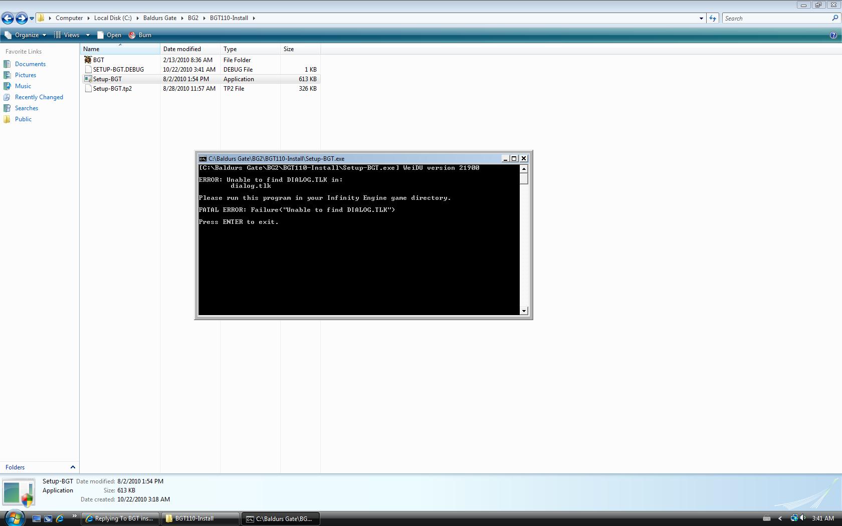
Task: Open address bar history dropdown
Action: coord(701,18)
